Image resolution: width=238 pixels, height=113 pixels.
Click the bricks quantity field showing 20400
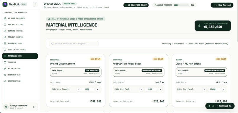[214, 89]
